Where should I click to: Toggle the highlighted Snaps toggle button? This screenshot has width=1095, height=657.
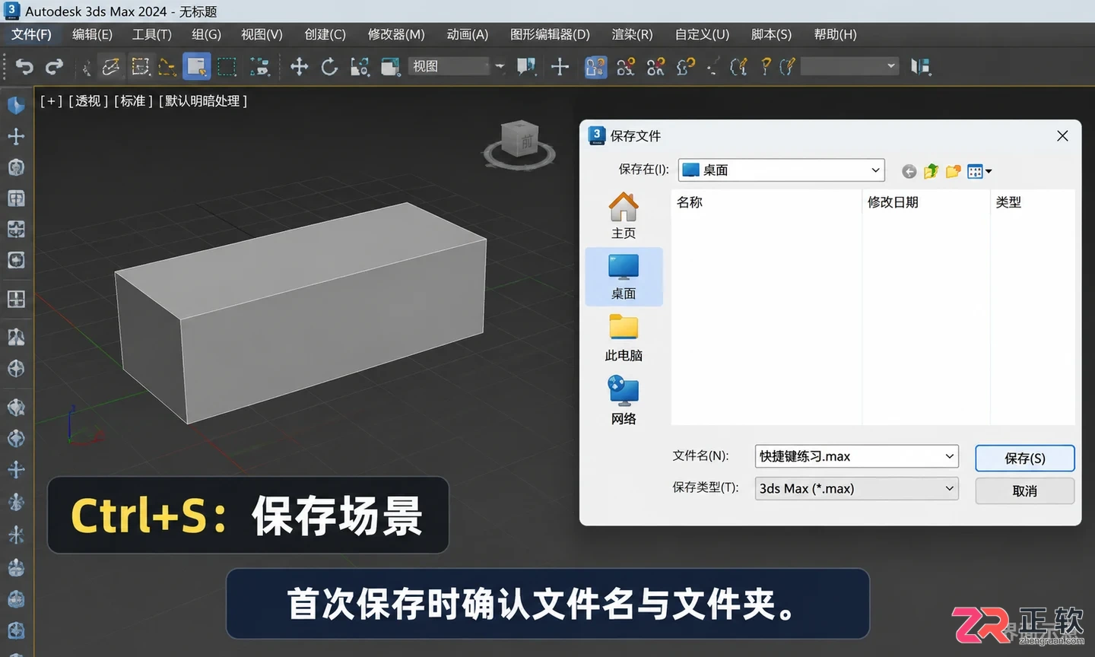[595, 67]
